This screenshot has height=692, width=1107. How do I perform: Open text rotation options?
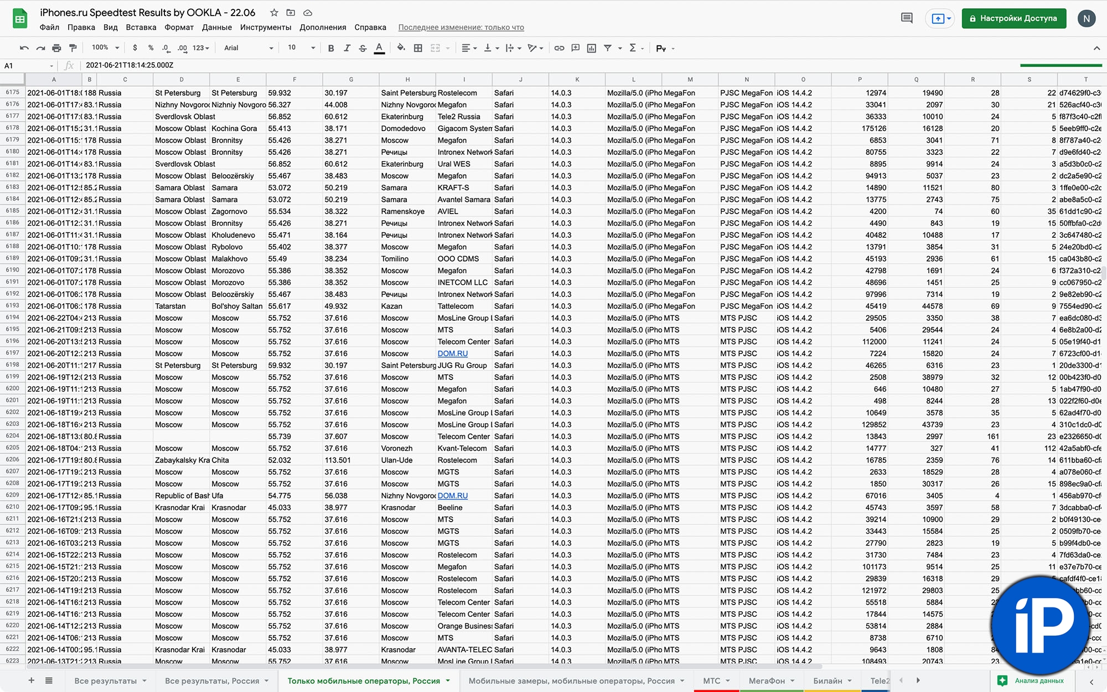pos(535,48)
